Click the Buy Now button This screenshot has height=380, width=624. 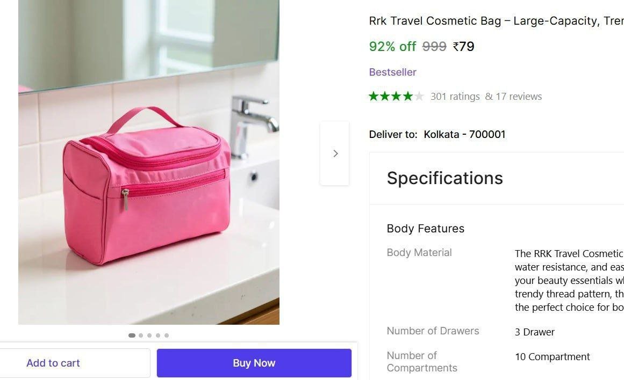pos(254,363)
